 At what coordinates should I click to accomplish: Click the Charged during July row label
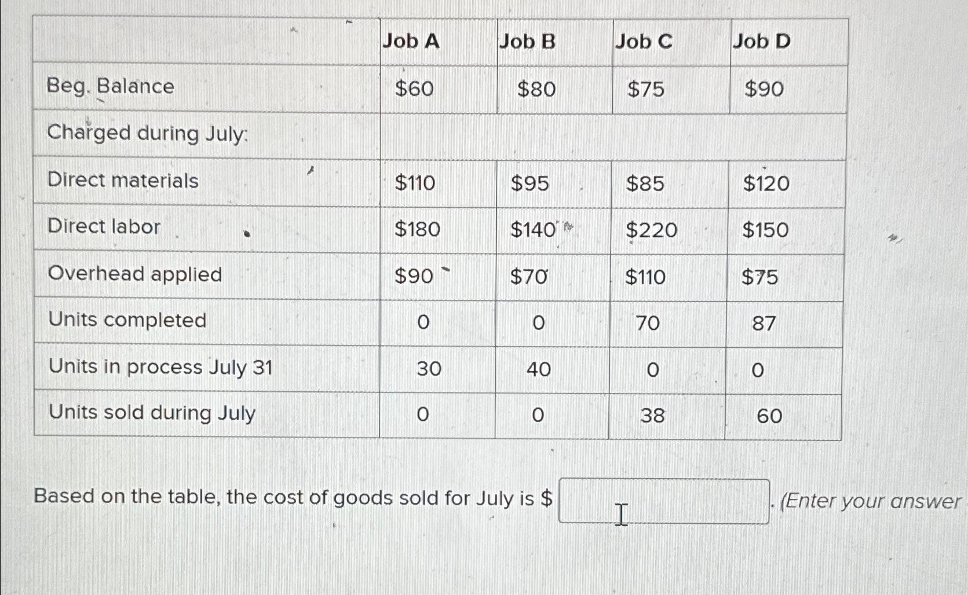pos(147,134)
